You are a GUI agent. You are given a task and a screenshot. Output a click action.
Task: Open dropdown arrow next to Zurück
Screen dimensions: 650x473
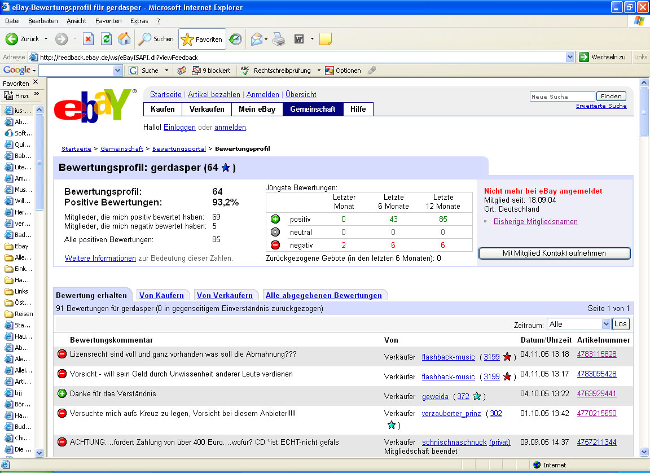coord(46,39)
